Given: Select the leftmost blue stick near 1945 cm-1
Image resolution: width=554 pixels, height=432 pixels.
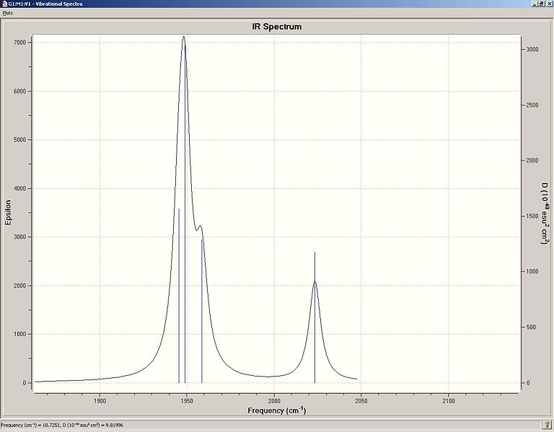Looking at the screenshot, I should click(x=179, y=295).
